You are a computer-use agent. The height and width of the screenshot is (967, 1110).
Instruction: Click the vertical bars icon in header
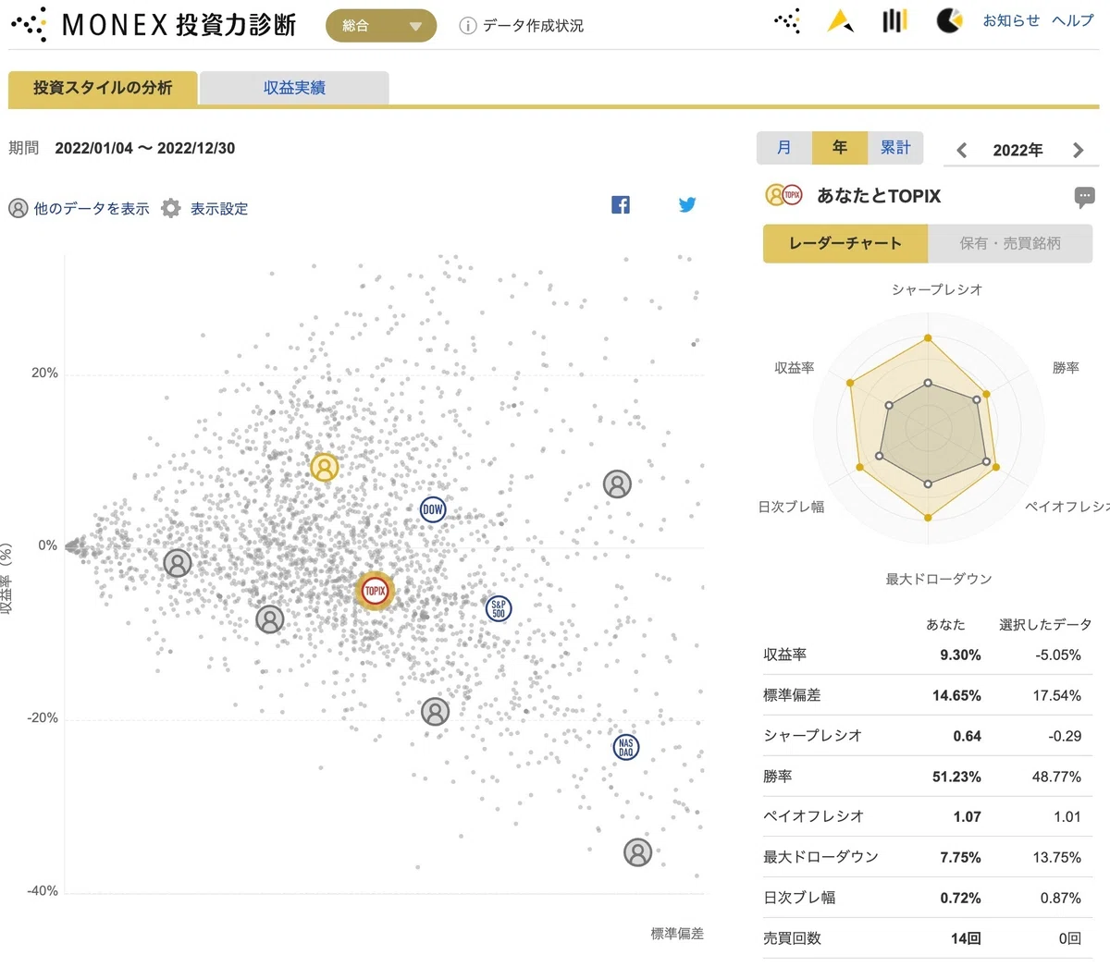tap(894, 20)
